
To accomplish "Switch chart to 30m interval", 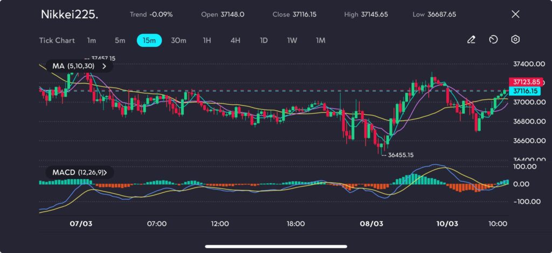I will [178, 40].
